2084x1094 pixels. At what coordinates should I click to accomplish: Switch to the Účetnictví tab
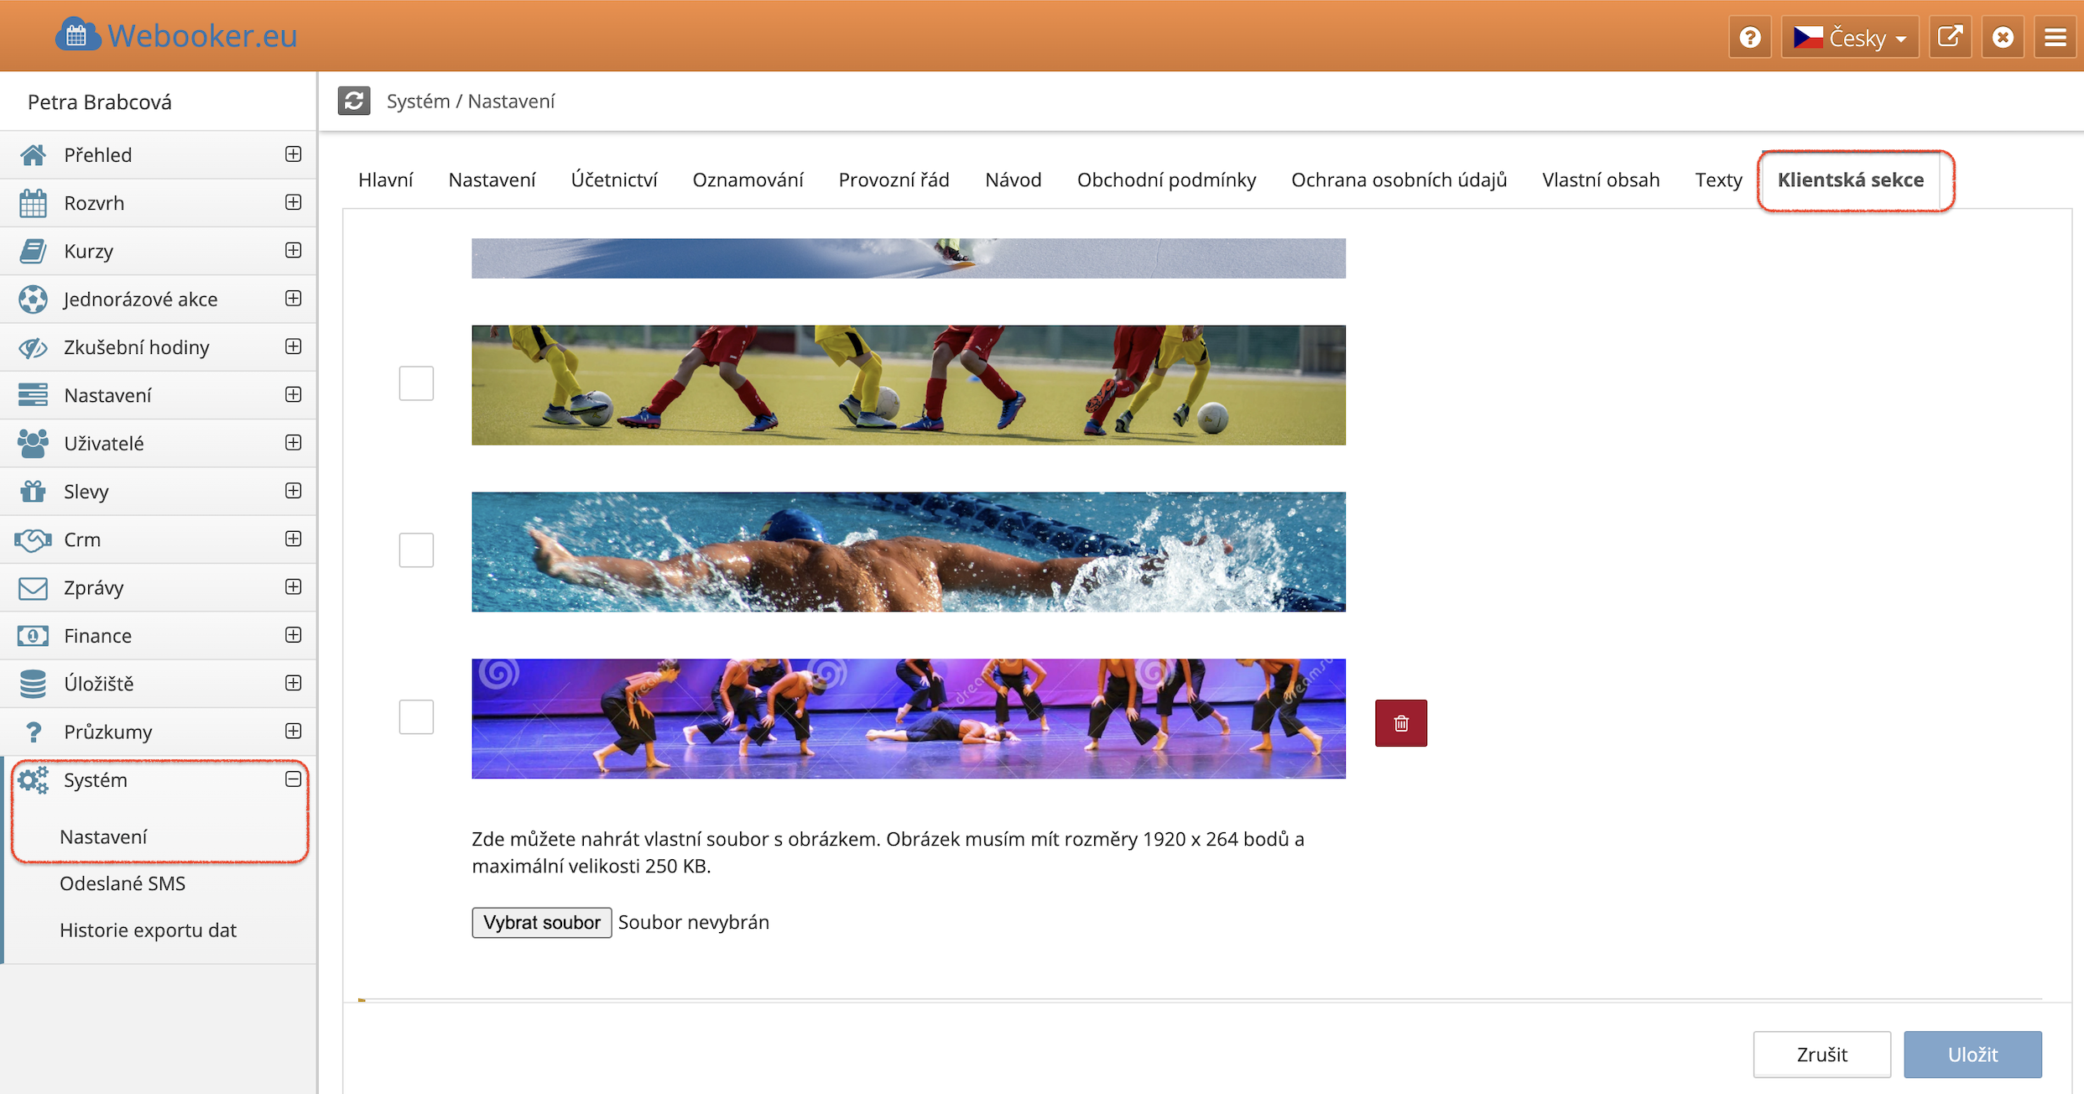[613, 180]
